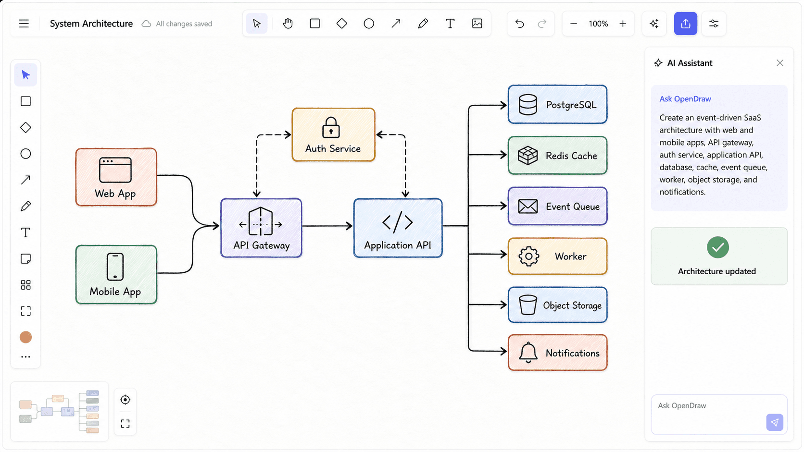
Task: Select the PostgreSQL node
Action: pos(557,104)
